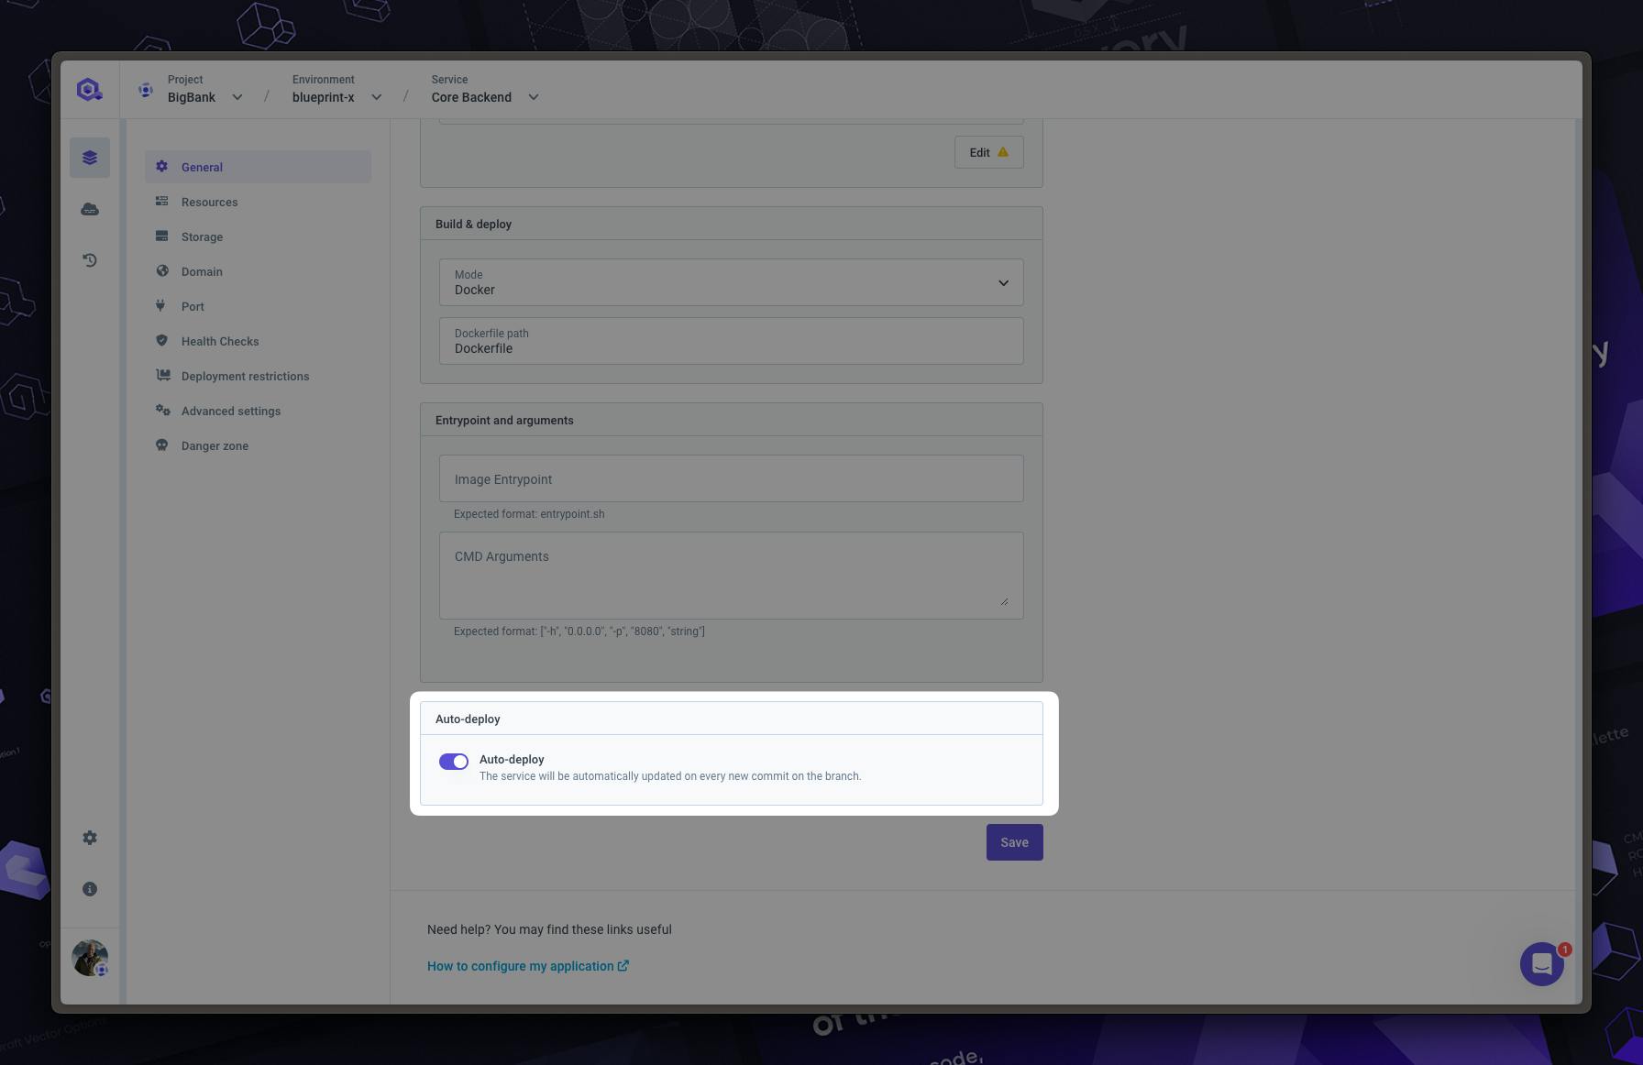Click the CMD Arguments text area
This screenshot has width=1643, height=1065.
click(x=731, y=576)
